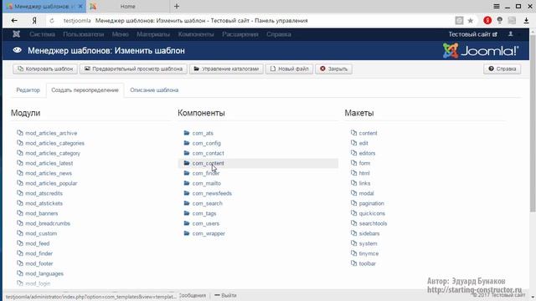
Task: Switch to the Описание шаблона tab
Action: coord(154,90)
